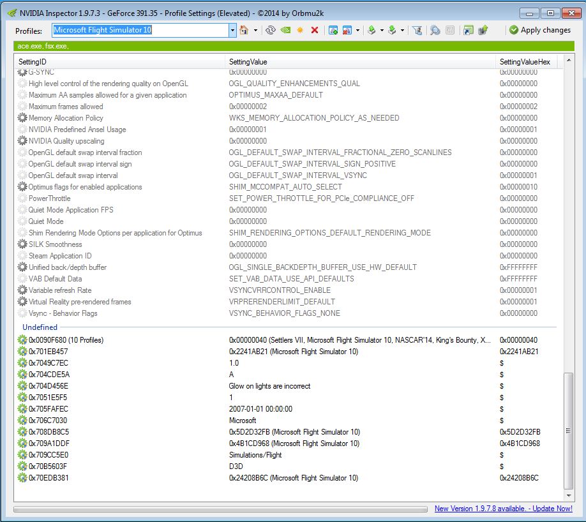This screenshot has width=586, height=522.
Task: Click the Glow on lights are incorrect value
Action: 269,386
